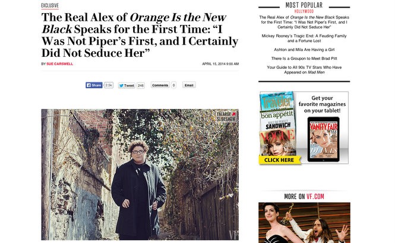
Task: Open author Sue Carswell's page
Action: pyautogui.click(x=60, y=64)
